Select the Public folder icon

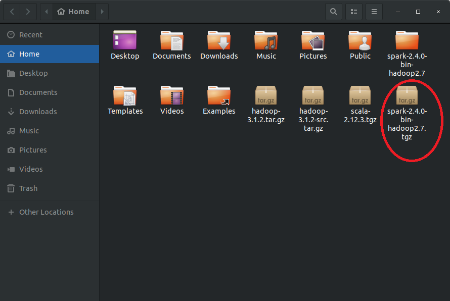[x=360, y=40]
